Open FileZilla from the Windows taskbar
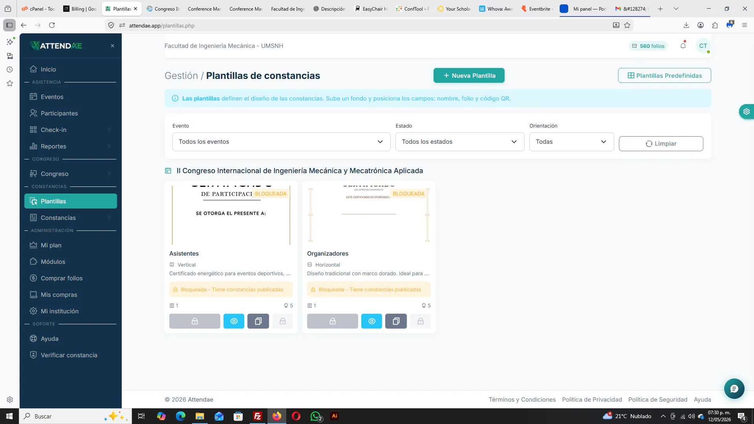 coord(258,416)
